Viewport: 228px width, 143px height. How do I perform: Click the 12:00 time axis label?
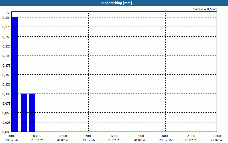(114, 136)
